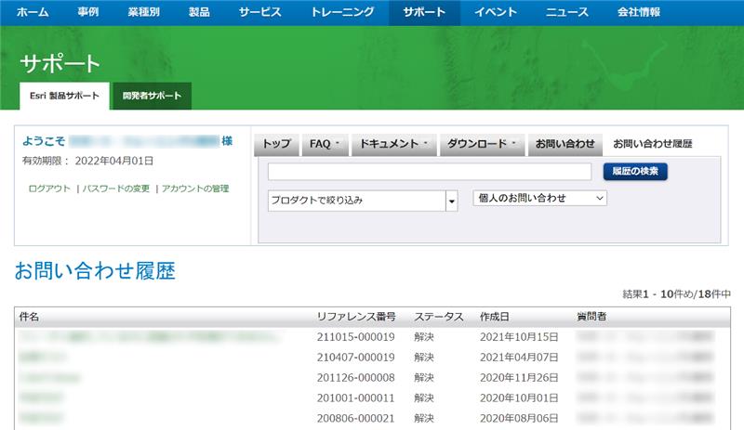Click 解決 status in 211015-000019 row
Screen dimensions: 744x430
(x=424, y=337)
